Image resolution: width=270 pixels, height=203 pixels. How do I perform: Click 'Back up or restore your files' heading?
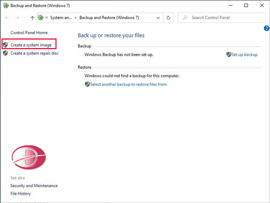(111, 35)
